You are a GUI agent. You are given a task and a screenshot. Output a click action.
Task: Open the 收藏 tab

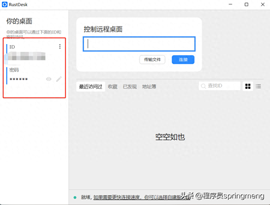[x=113, y=87]
